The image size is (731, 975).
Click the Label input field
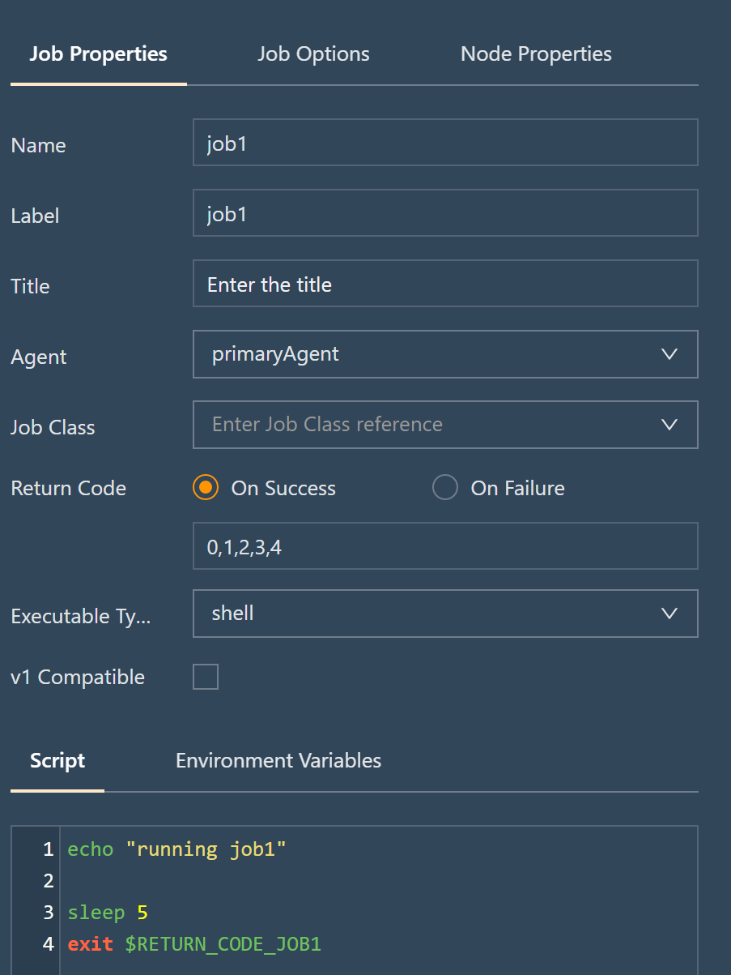click(x=445, y=213)
